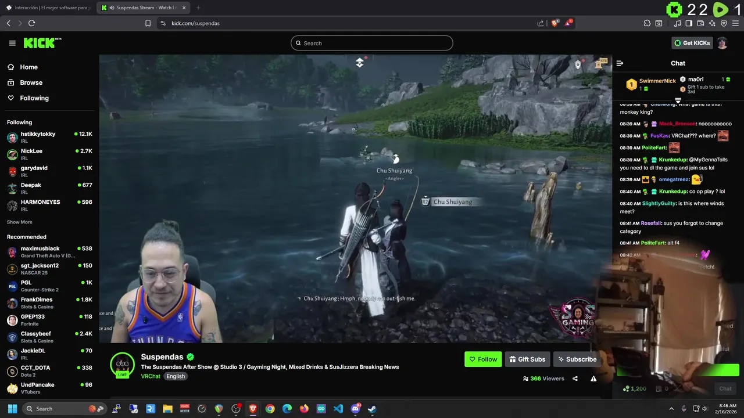Open the Following sidebar item
Screen dimensions: 744x418
(x=34, y=98)
